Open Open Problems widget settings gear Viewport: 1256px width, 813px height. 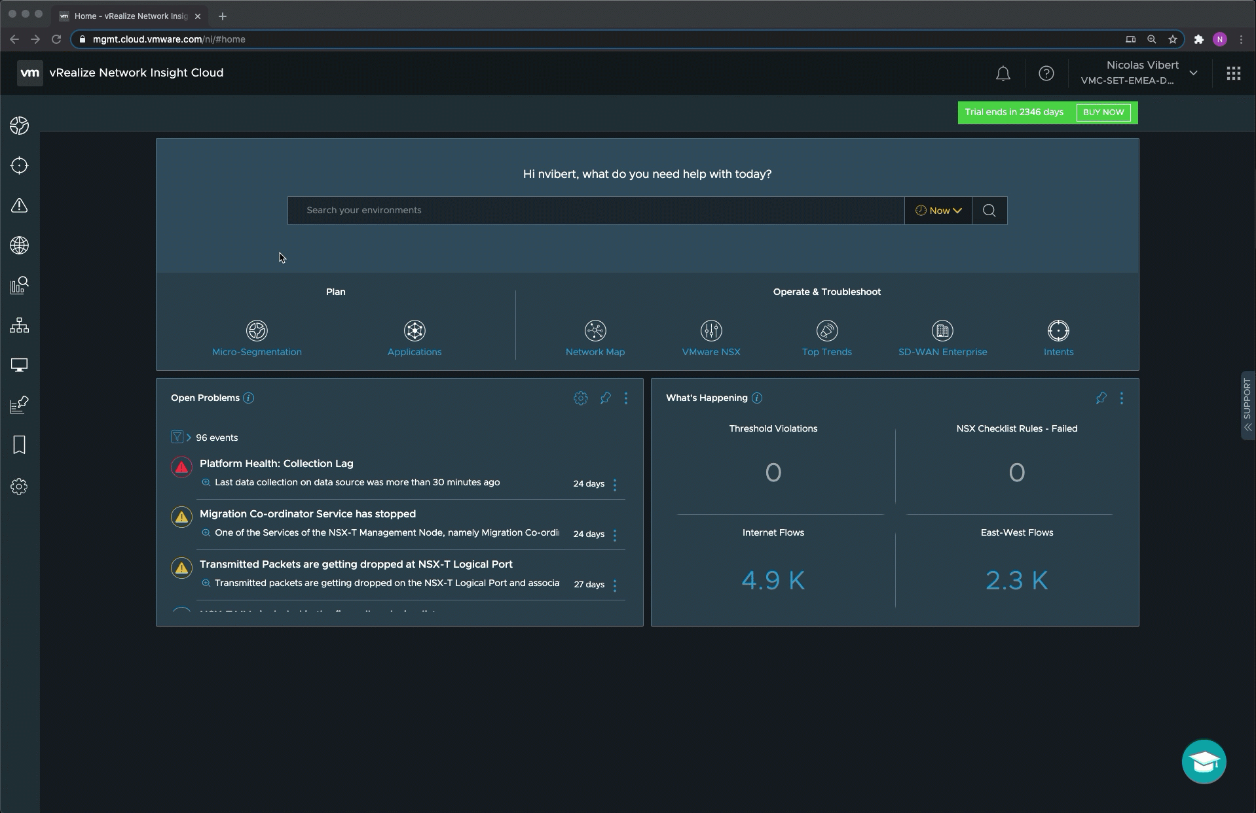[580, 398]
